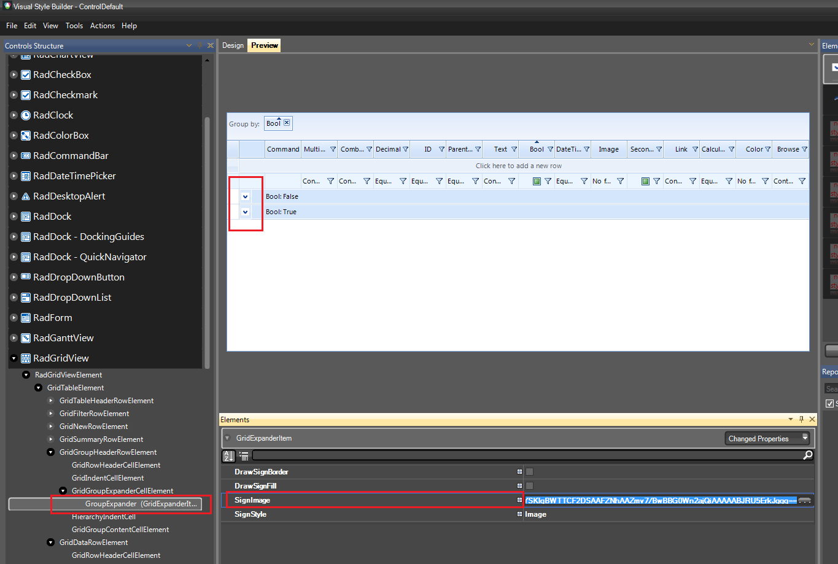
Task: Pin the Elements panel
Action: point(801,419)
